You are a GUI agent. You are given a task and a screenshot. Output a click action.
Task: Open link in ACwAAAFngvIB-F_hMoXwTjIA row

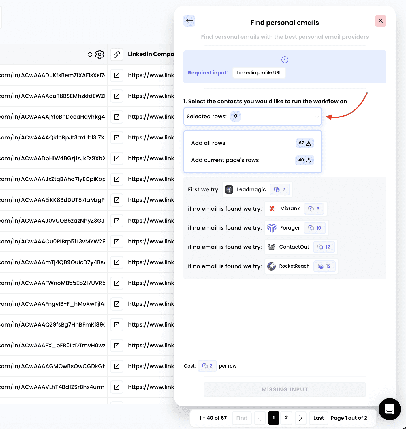117,304
